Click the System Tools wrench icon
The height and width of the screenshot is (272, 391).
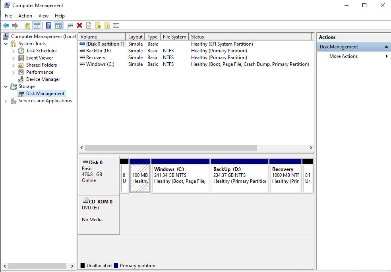14,44
